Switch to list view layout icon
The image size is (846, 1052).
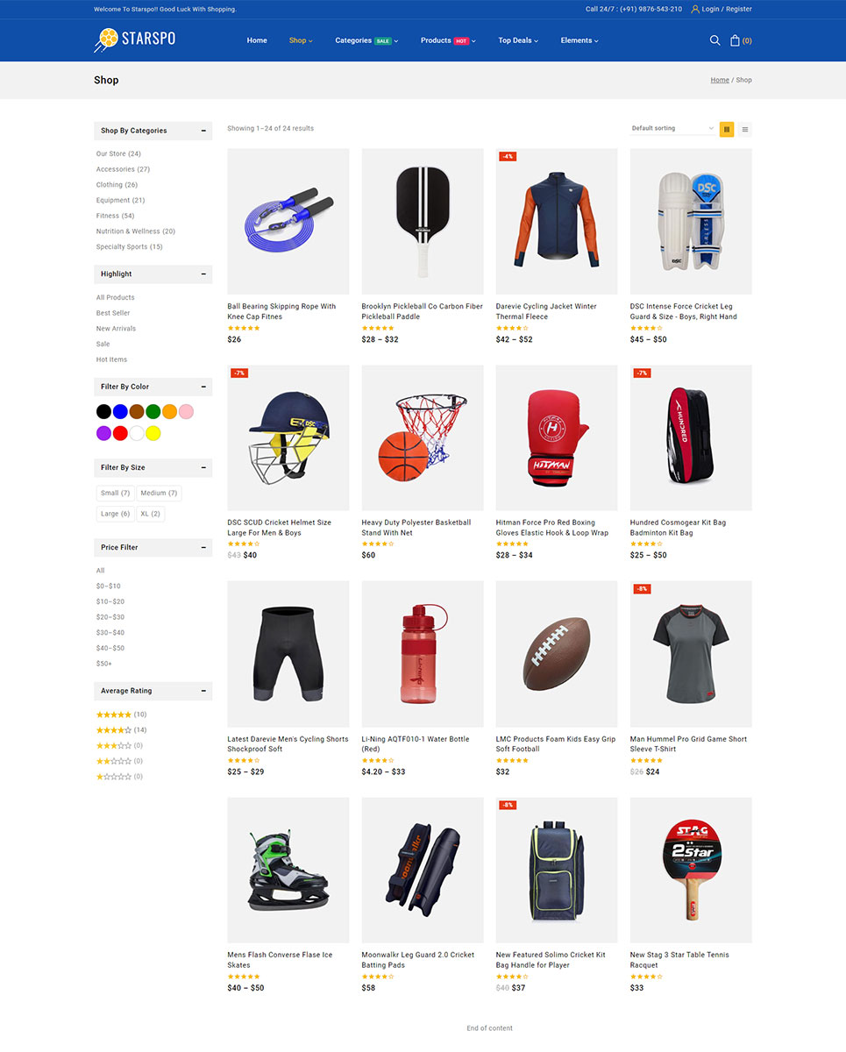pos(745,129)
